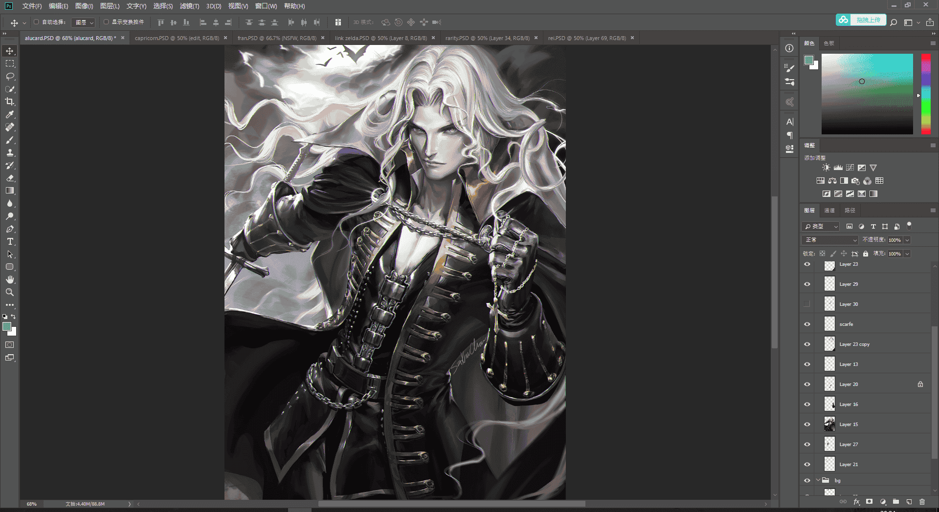Hide the scarfe layer
This screenshot has width=939, height=512.
coord(807,324)
